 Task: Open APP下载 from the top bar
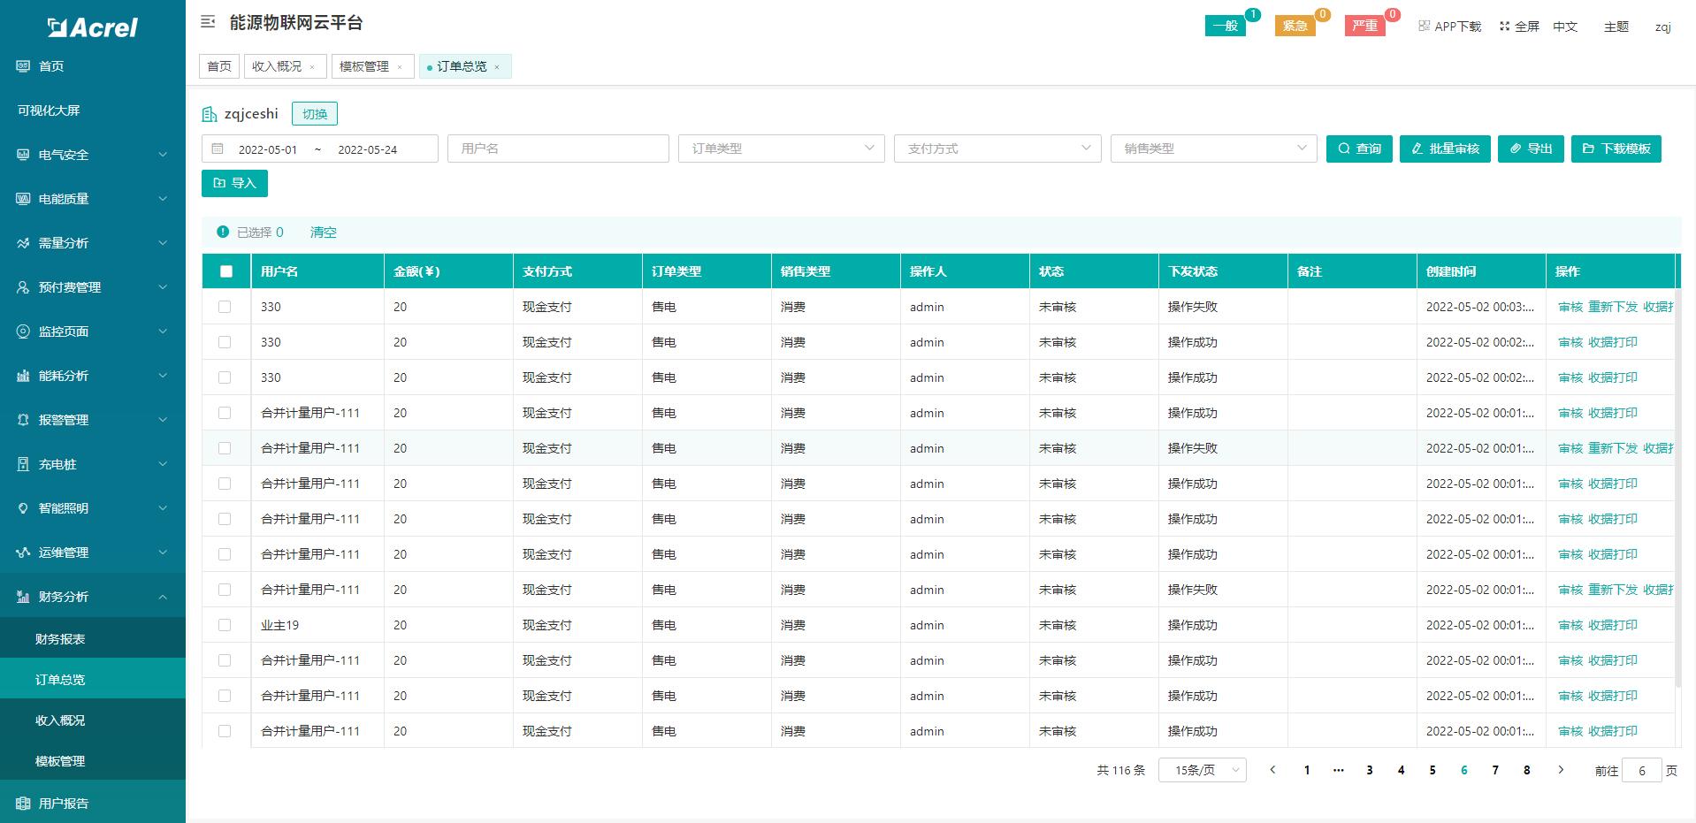pos(1450,26)
